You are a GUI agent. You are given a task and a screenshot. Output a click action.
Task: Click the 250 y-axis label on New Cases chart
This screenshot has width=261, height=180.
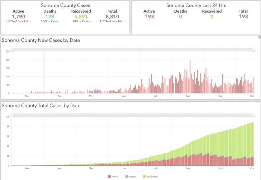click(8, 51)
